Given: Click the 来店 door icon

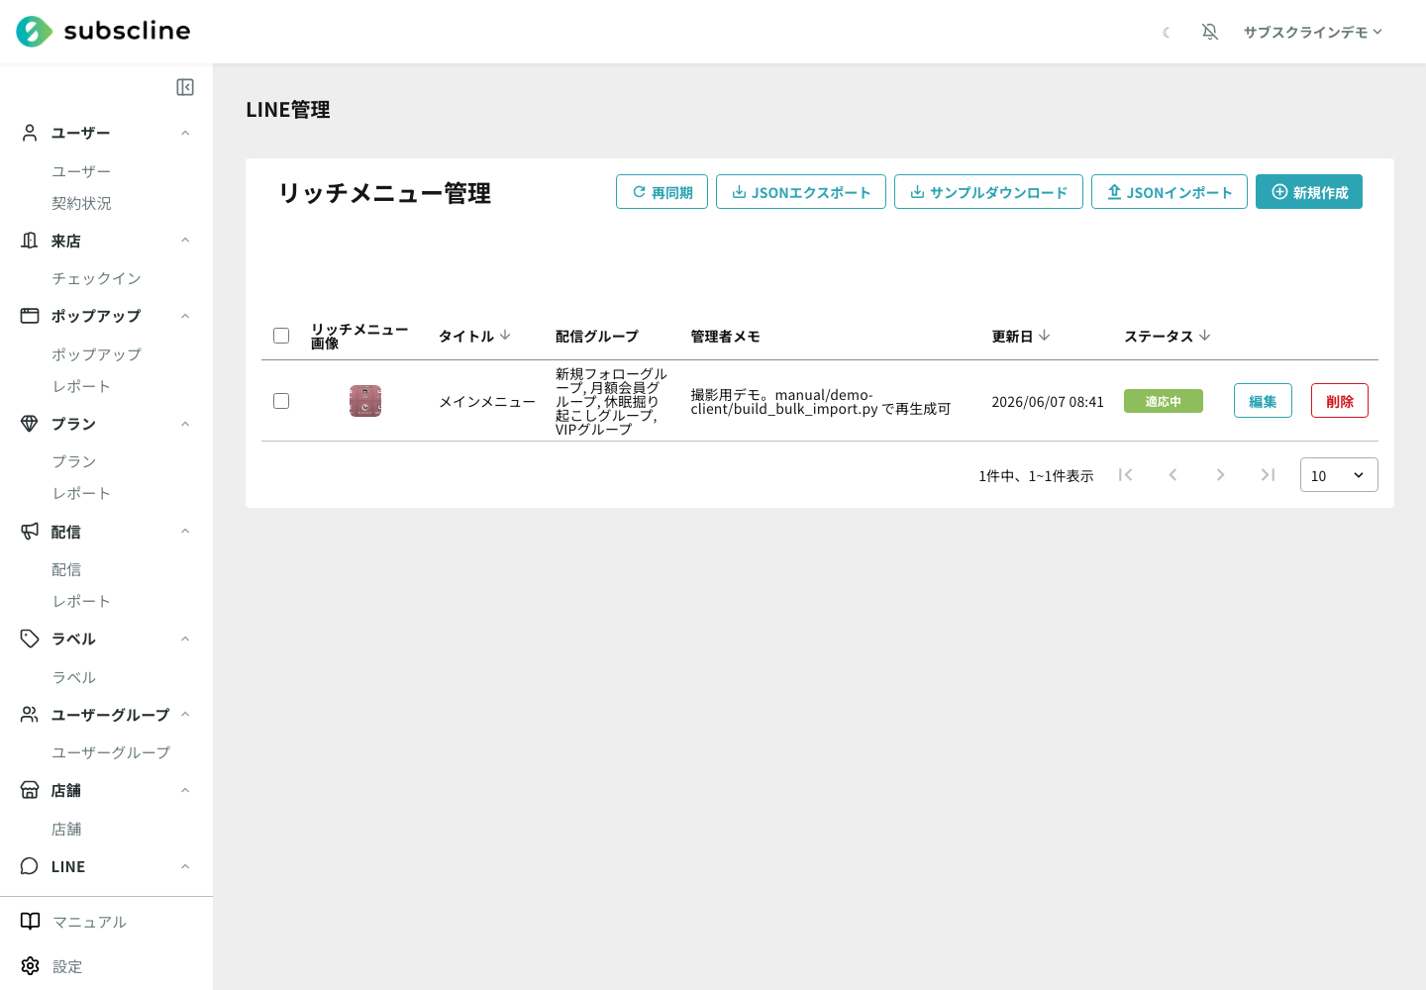Looking at the screenshot, I should [x=30, y=241].
